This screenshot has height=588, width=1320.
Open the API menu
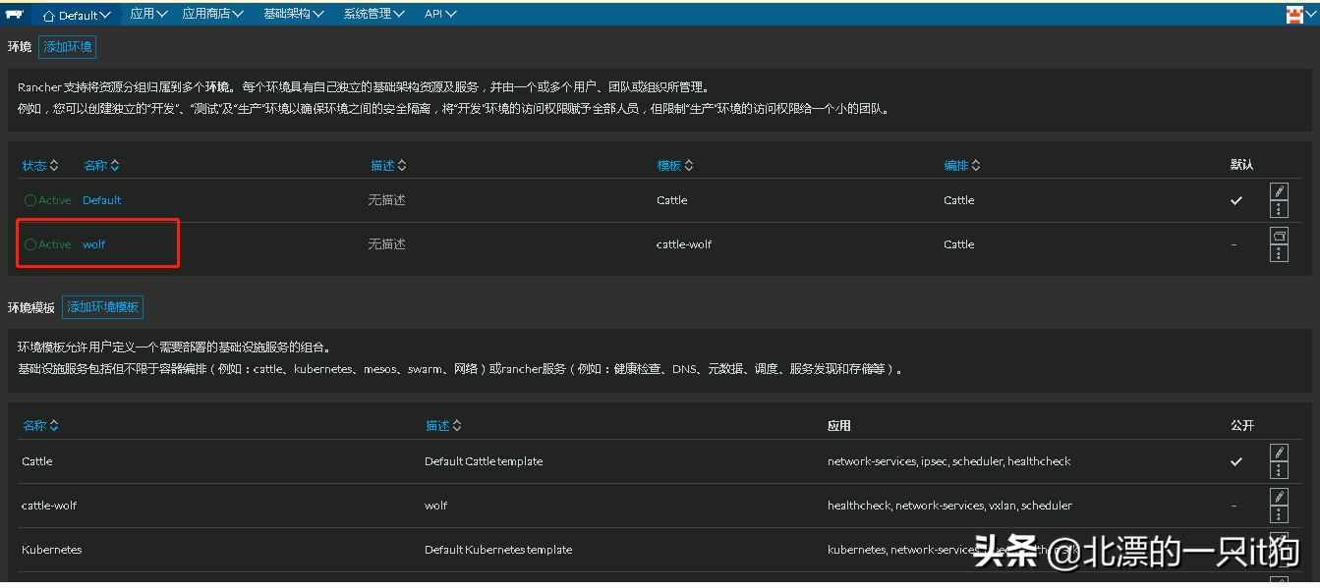pos(439,14)
